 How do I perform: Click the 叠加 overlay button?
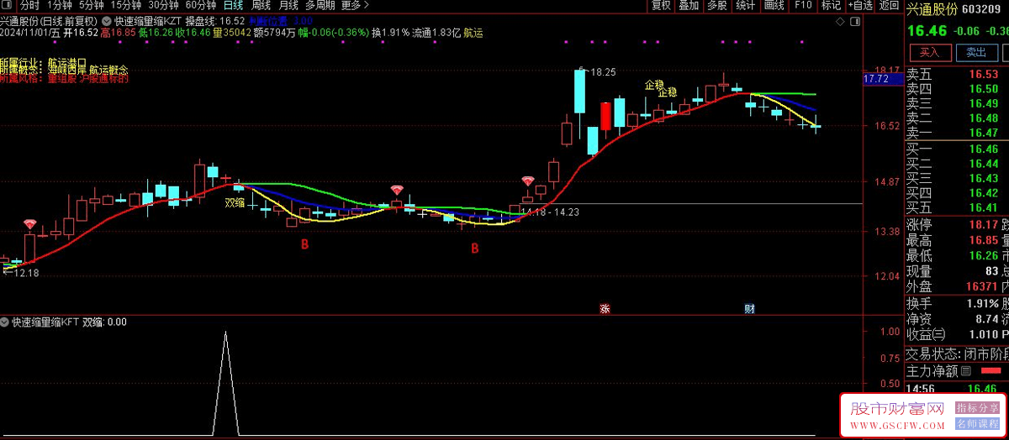[x=689, y=5]
